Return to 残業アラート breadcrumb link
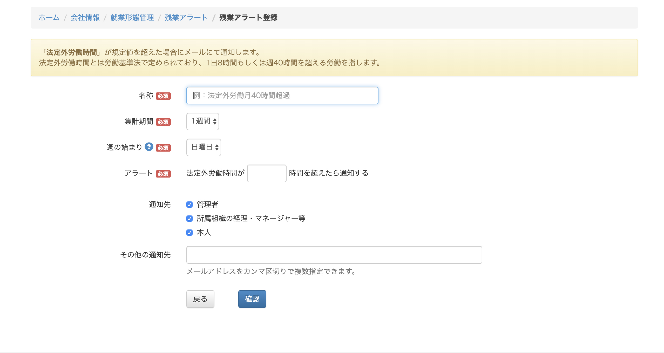Viewport: 664px width, 353px height. click(186, 17)
